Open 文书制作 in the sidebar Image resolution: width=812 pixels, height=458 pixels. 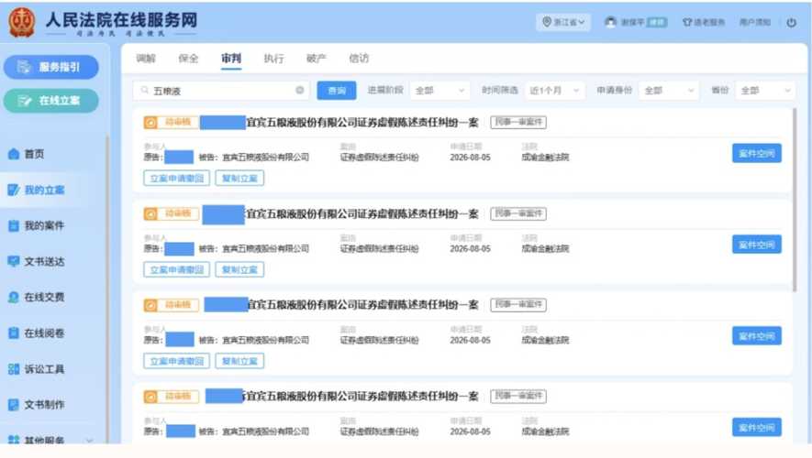(37, 404)
